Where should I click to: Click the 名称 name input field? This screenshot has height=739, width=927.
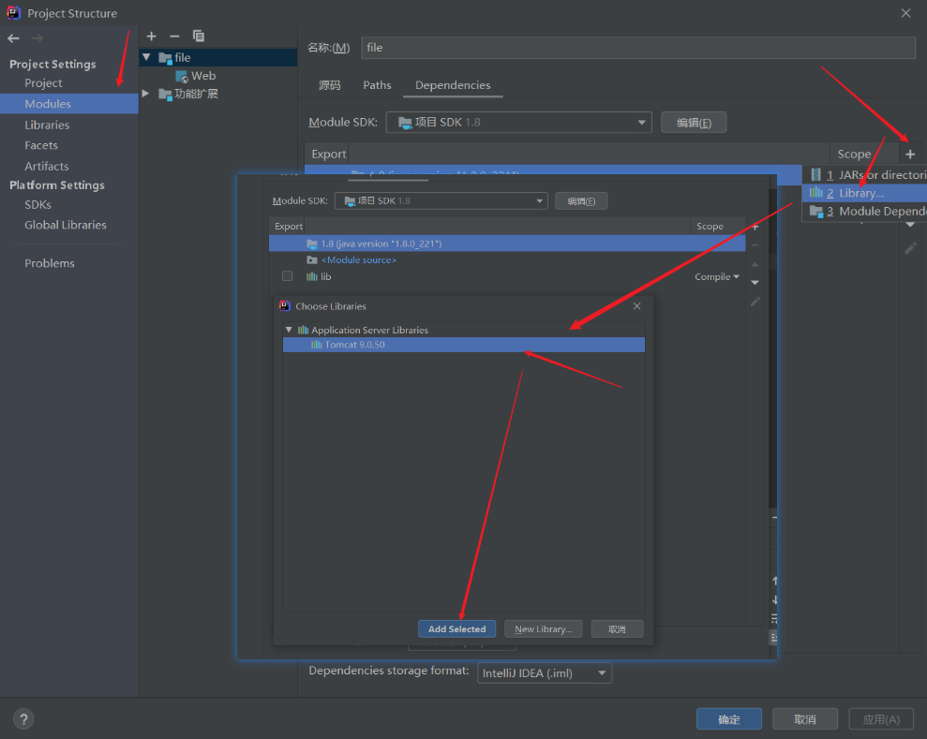click(638, 48)
